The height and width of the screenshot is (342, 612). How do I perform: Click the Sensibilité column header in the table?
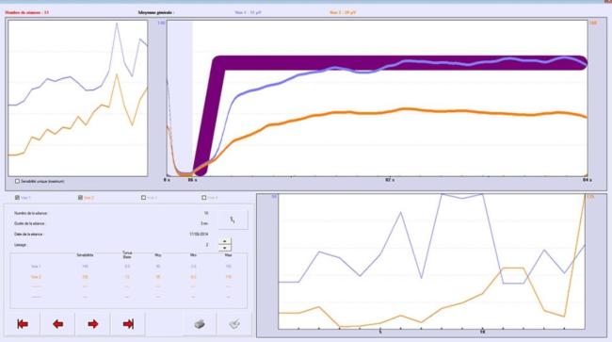coord(85,255)
